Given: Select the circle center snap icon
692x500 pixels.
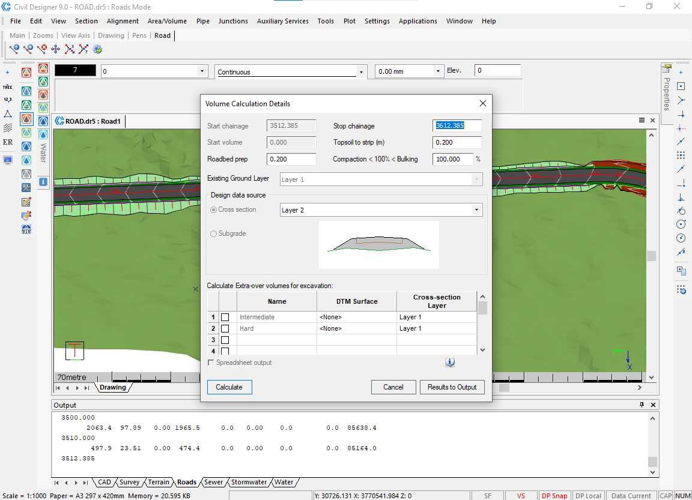Looking at the screenshot, I should (681, 224).
